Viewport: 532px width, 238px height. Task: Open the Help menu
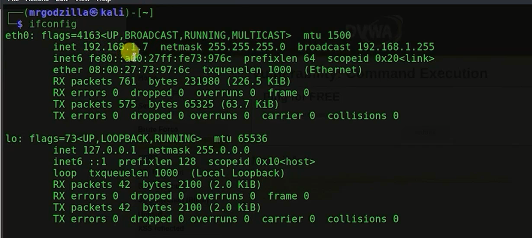point(104,1)
